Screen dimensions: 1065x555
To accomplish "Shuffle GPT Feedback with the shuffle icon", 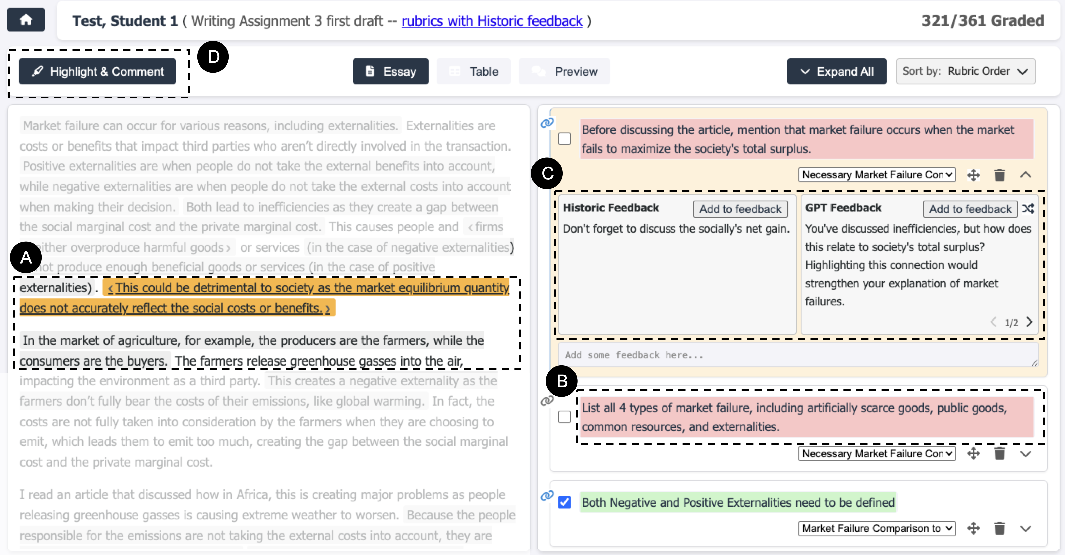I will pos(1028,208).
